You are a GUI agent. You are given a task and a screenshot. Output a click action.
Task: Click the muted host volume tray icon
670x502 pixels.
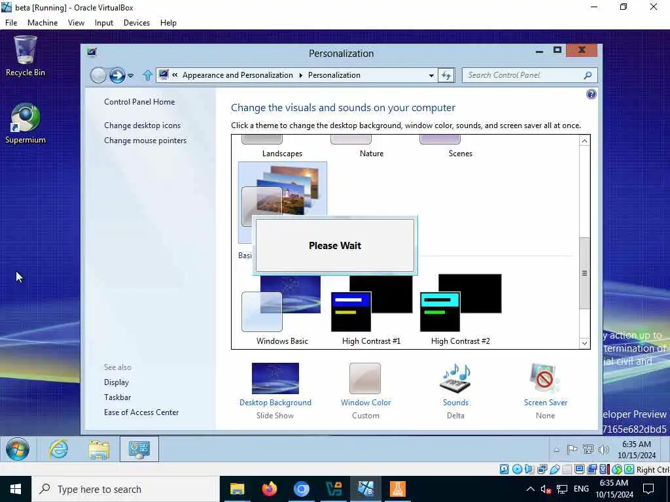[546, 489]
